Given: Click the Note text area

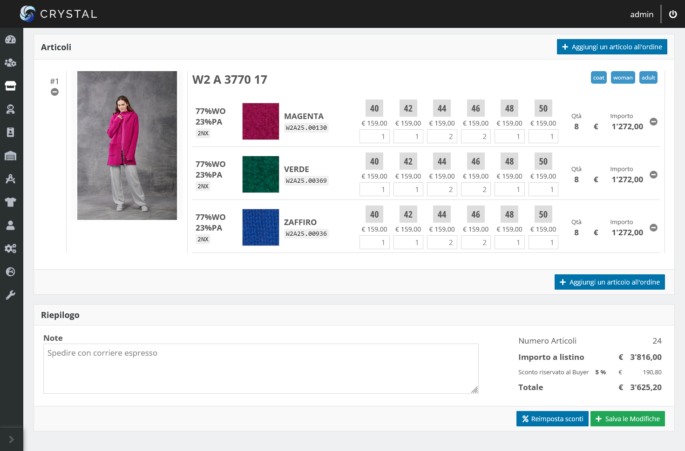Looking at the screenshot, I should click(260, 369).
